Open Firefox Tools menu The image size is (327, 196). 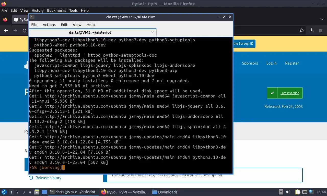[73, 10]
